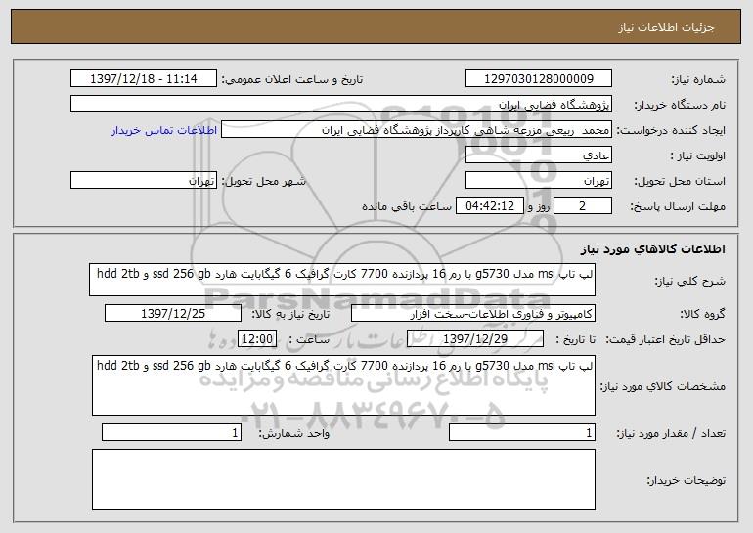The height and width of the screenshot is (533, 753).
Task: Select the validity time field 12:00
Action: 257,338
